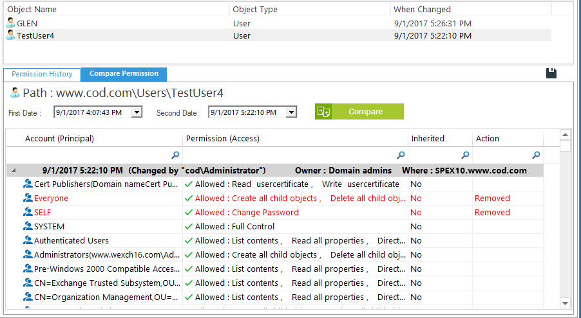Click the Administrators account icon

(28, 254)
